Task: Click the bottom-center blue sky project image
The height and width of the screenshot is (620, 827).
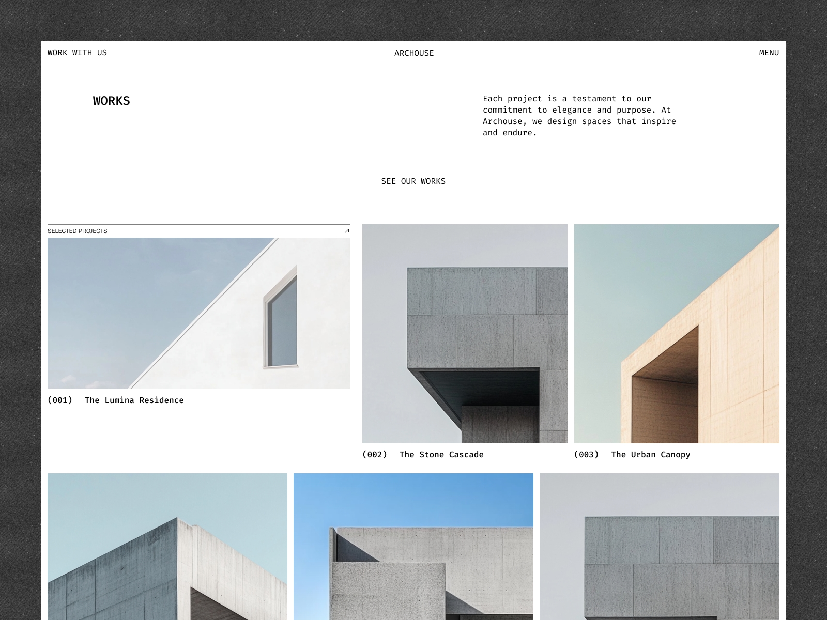Action: [x=413, y=548]
